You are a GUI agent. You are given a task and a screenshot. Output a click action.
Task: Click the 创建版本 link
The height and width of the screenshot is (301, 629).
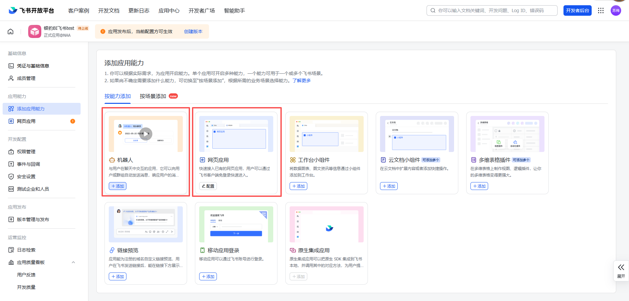tap(193, 31)
